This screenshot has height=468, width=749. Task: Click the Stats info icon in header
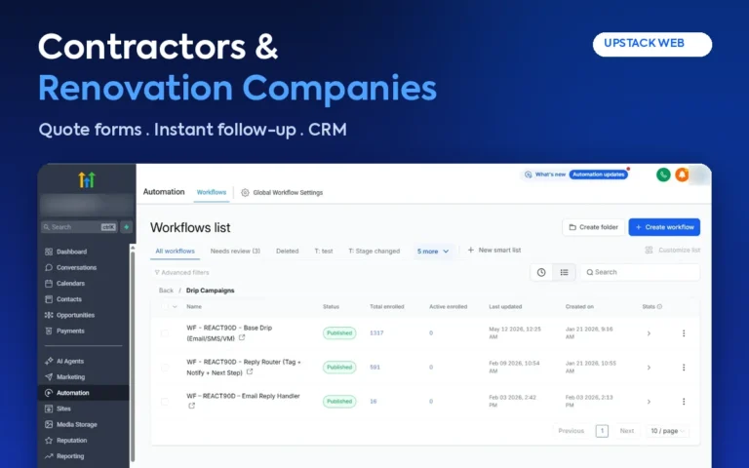point(659,306)
